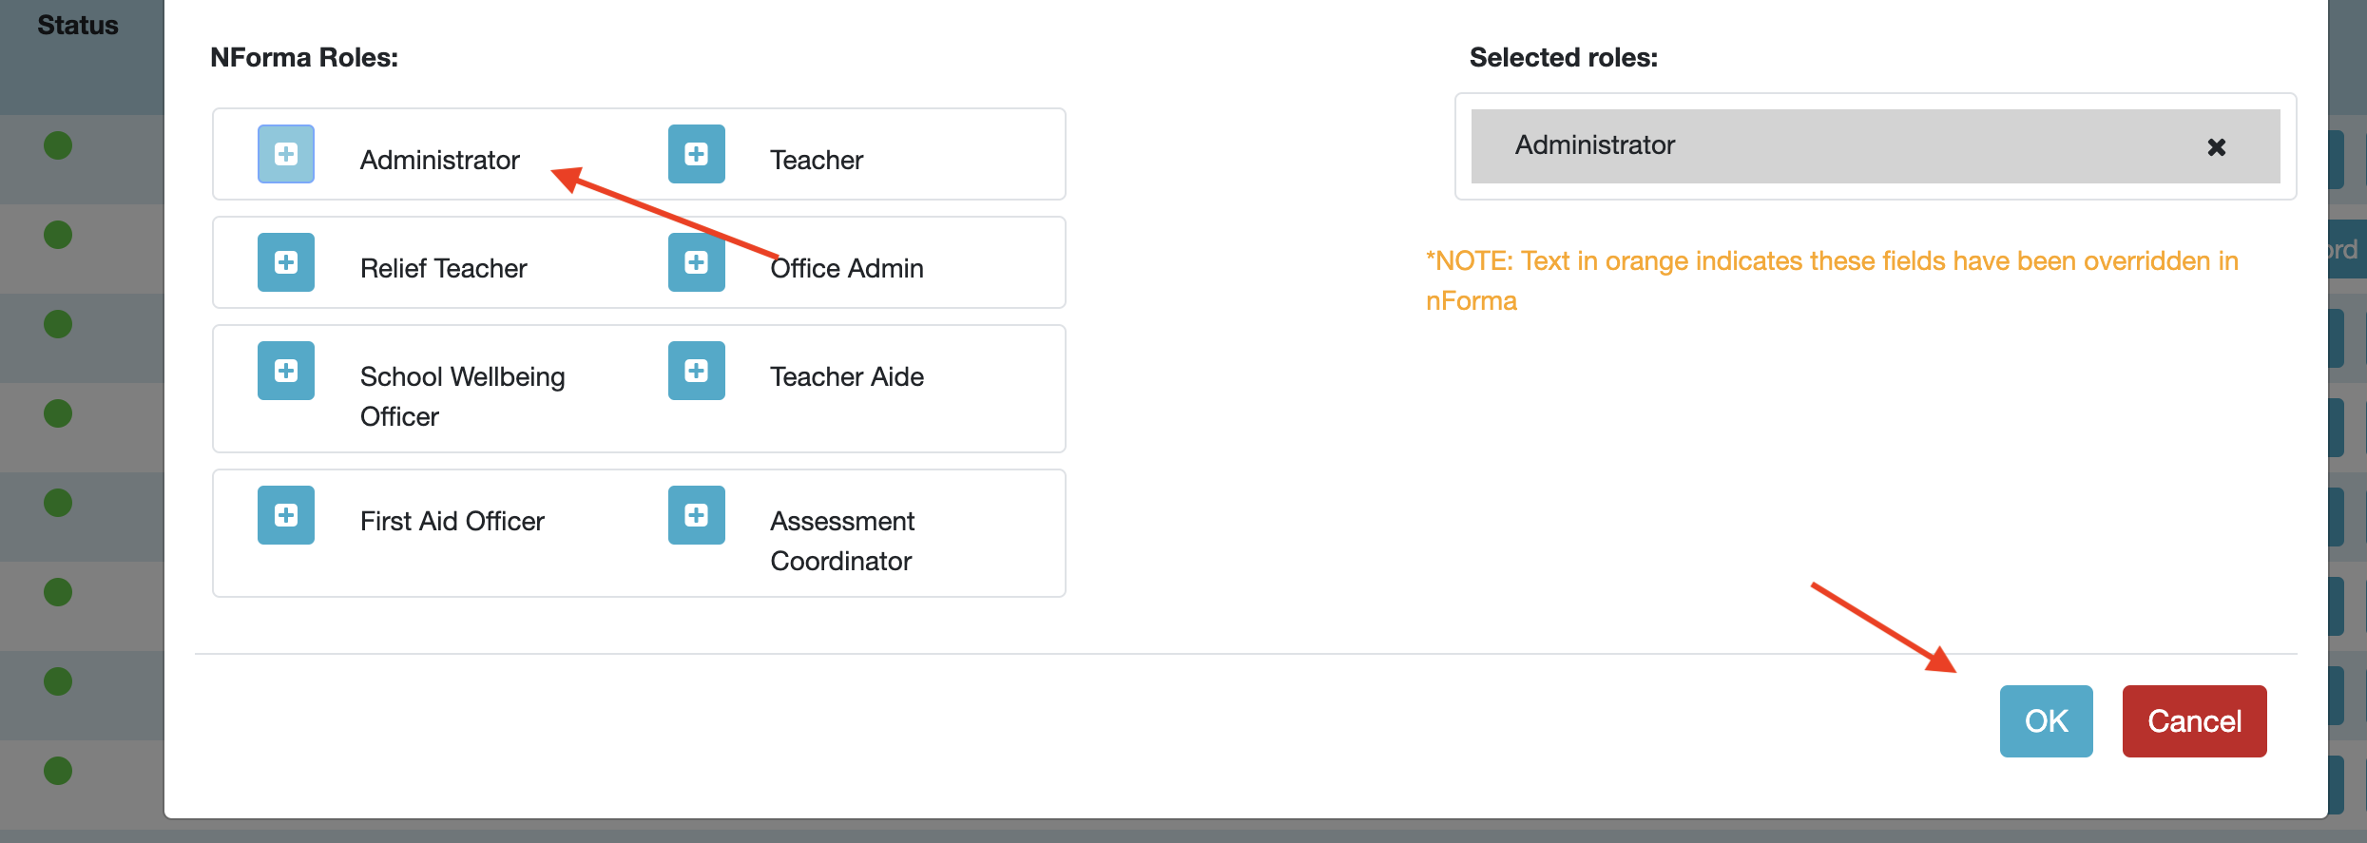2367x843 pixels.
Task: Select the Office Admin role label
Action: (x=847, y=268)
